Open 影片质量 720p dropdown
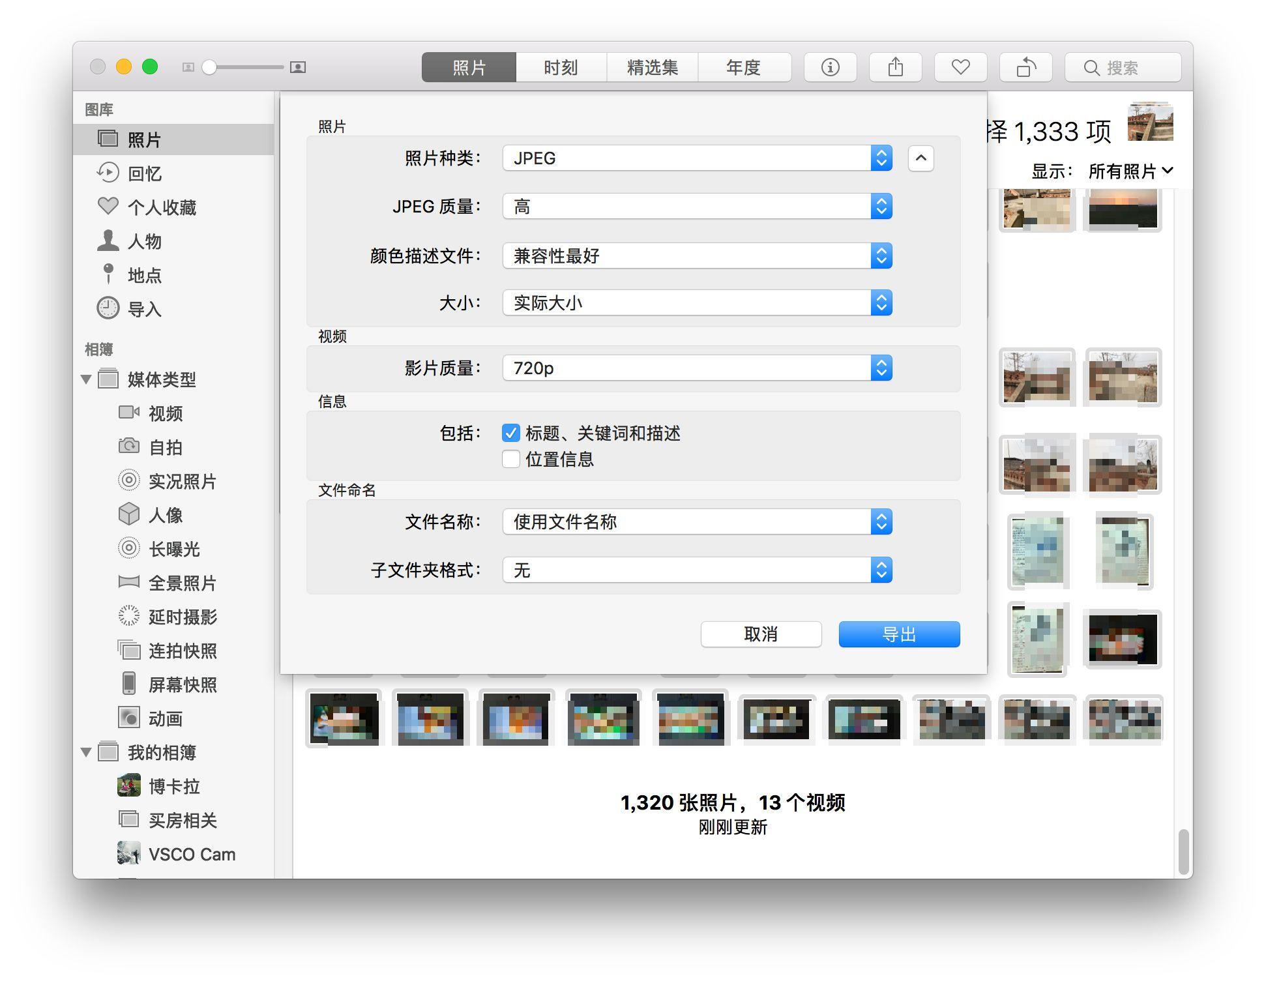The image size is (1266, 983). tap(697, 368)
